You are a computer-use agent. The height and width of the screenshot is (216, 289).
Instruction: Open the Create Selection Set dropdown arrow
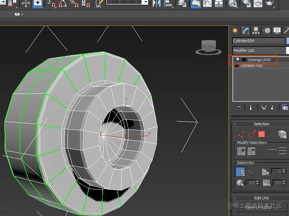tap(146, 2)
